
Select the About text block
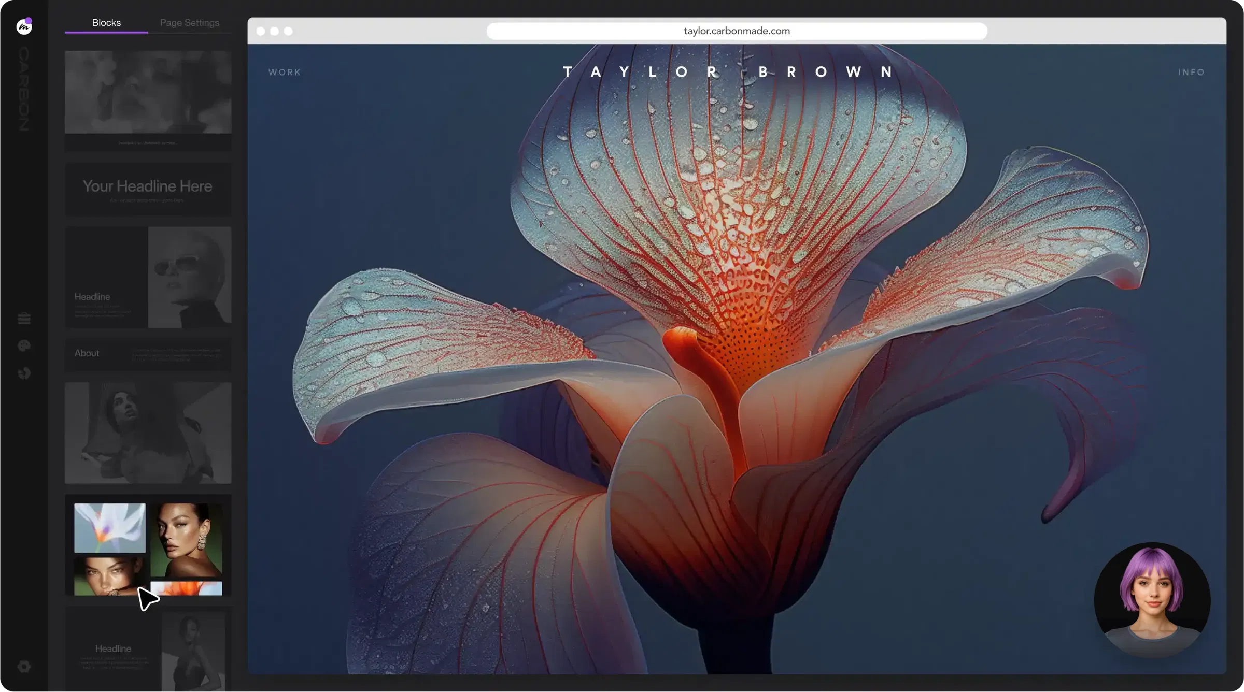[x=148, y=354]
